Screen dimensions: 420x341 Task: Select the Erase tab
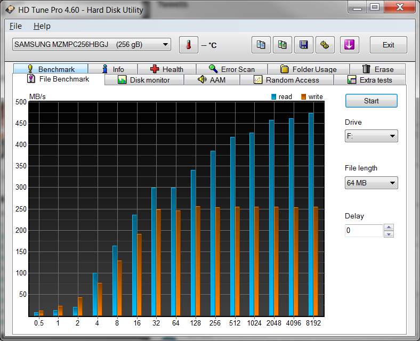tap(377, 69)
